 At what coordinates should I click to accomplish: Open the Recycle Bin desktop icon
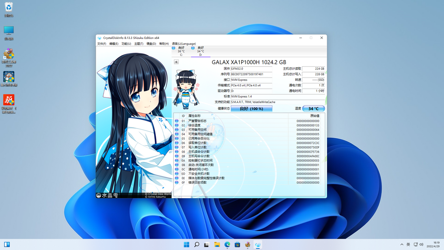(x=9, y=10)
